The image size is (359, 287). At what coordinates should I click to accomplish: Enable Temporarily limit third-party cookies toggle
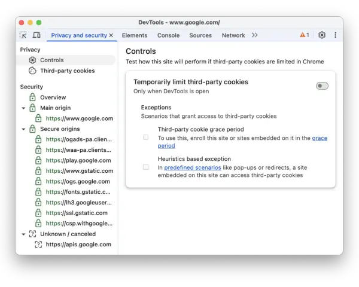[322, 86]
